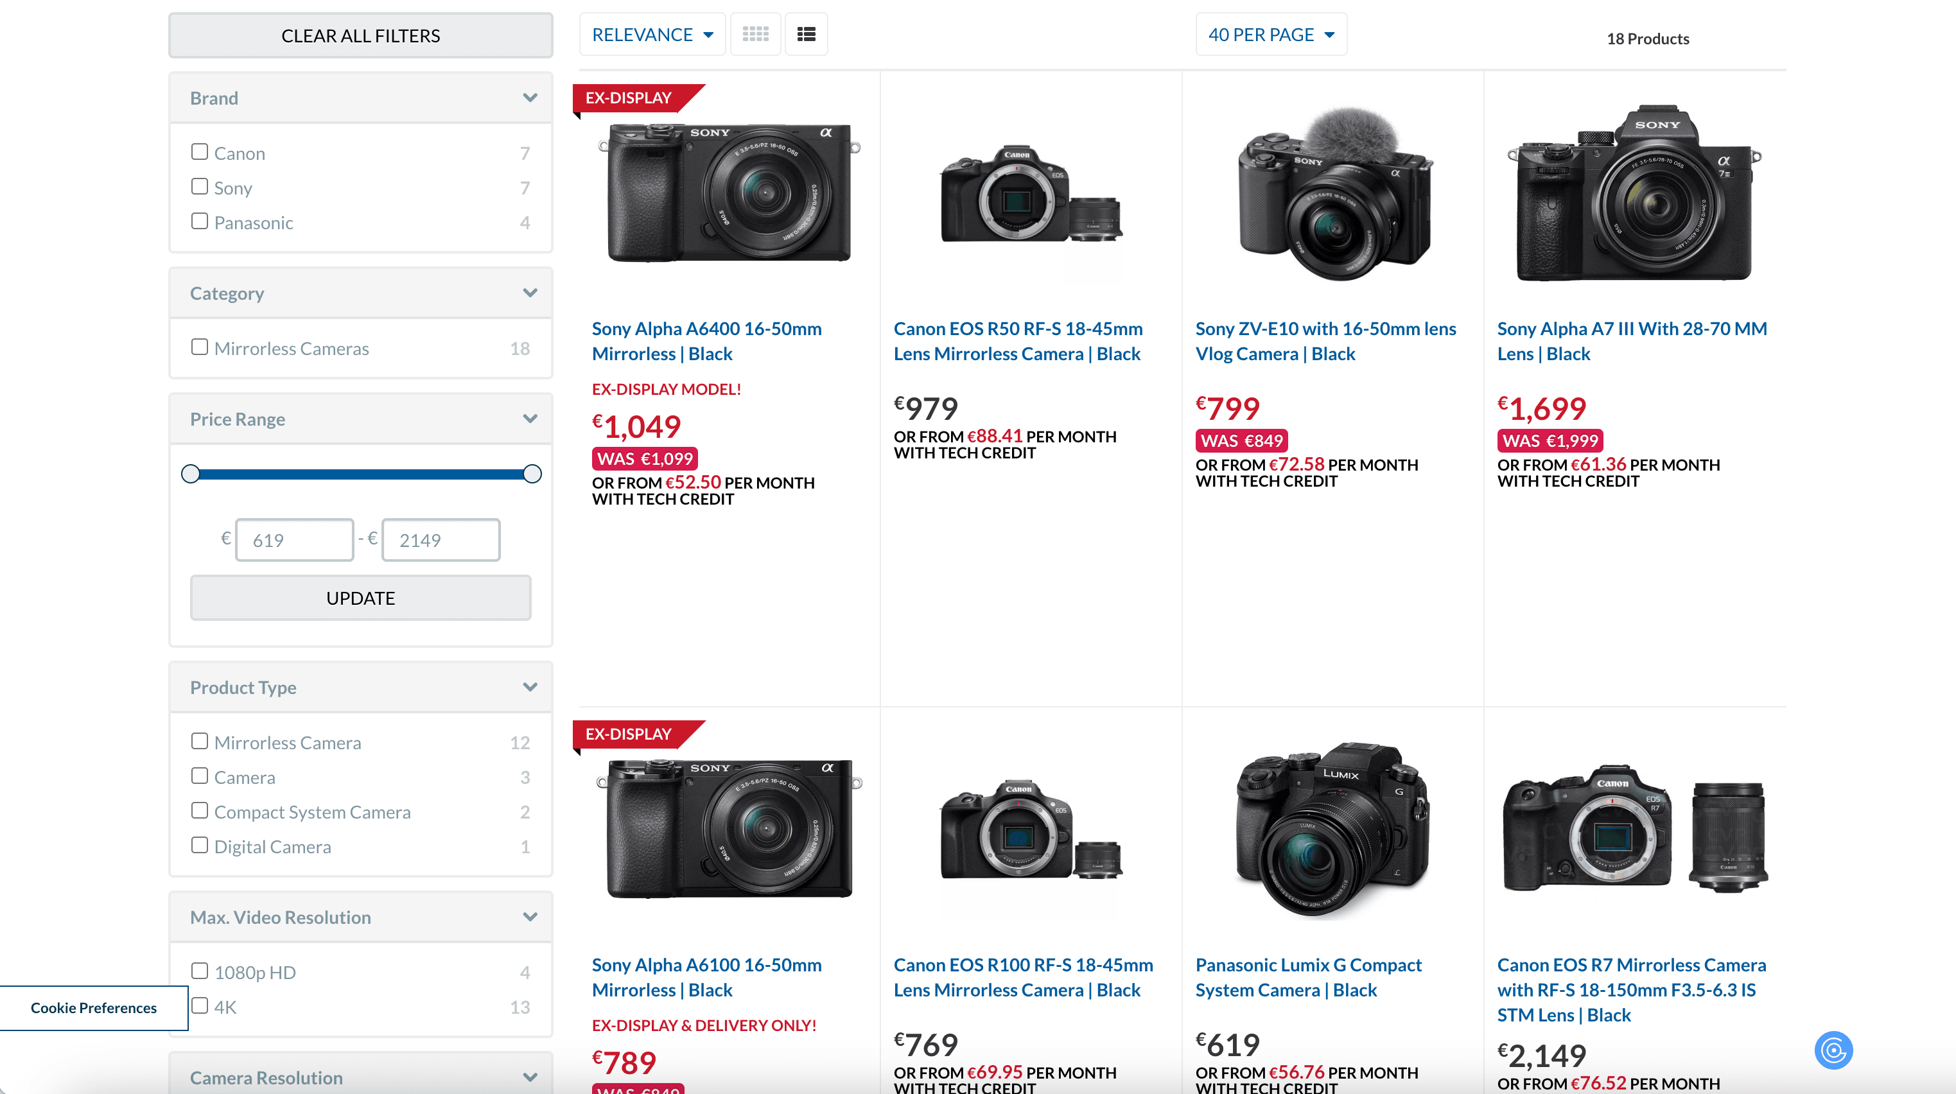Collapse the Price Range filter section

click(x=530, y=419)
